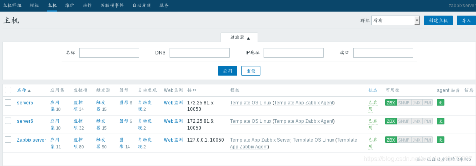Viewport: 476px width, 166px height.
Task: Click SNMP badge for Zabbix server row
Action: [x=404, y=140]
